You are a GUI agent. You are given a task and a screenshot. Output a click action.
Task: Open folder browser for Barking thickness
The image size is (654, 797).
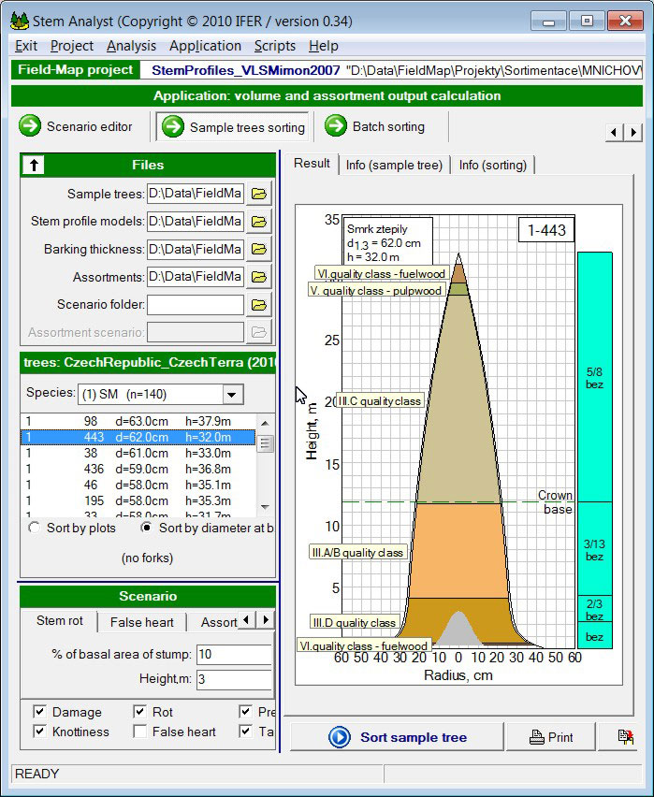258,250
